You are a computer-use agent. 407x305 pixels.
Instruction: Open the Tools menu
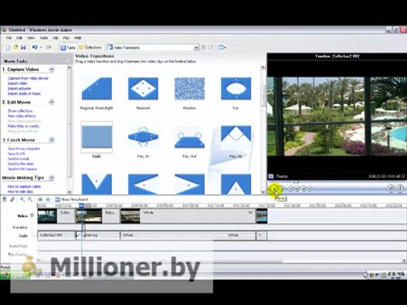(x=44, y=38)
